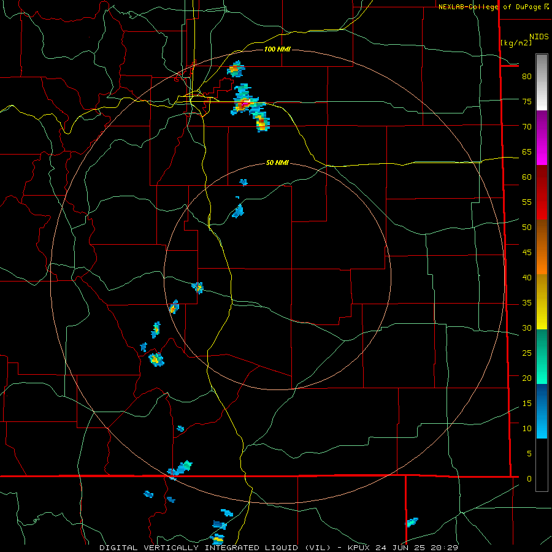The width and height of the screenshot is (552, 552).
Task: Pick the yellow segment of the color bar
Action: pos(542,302)
